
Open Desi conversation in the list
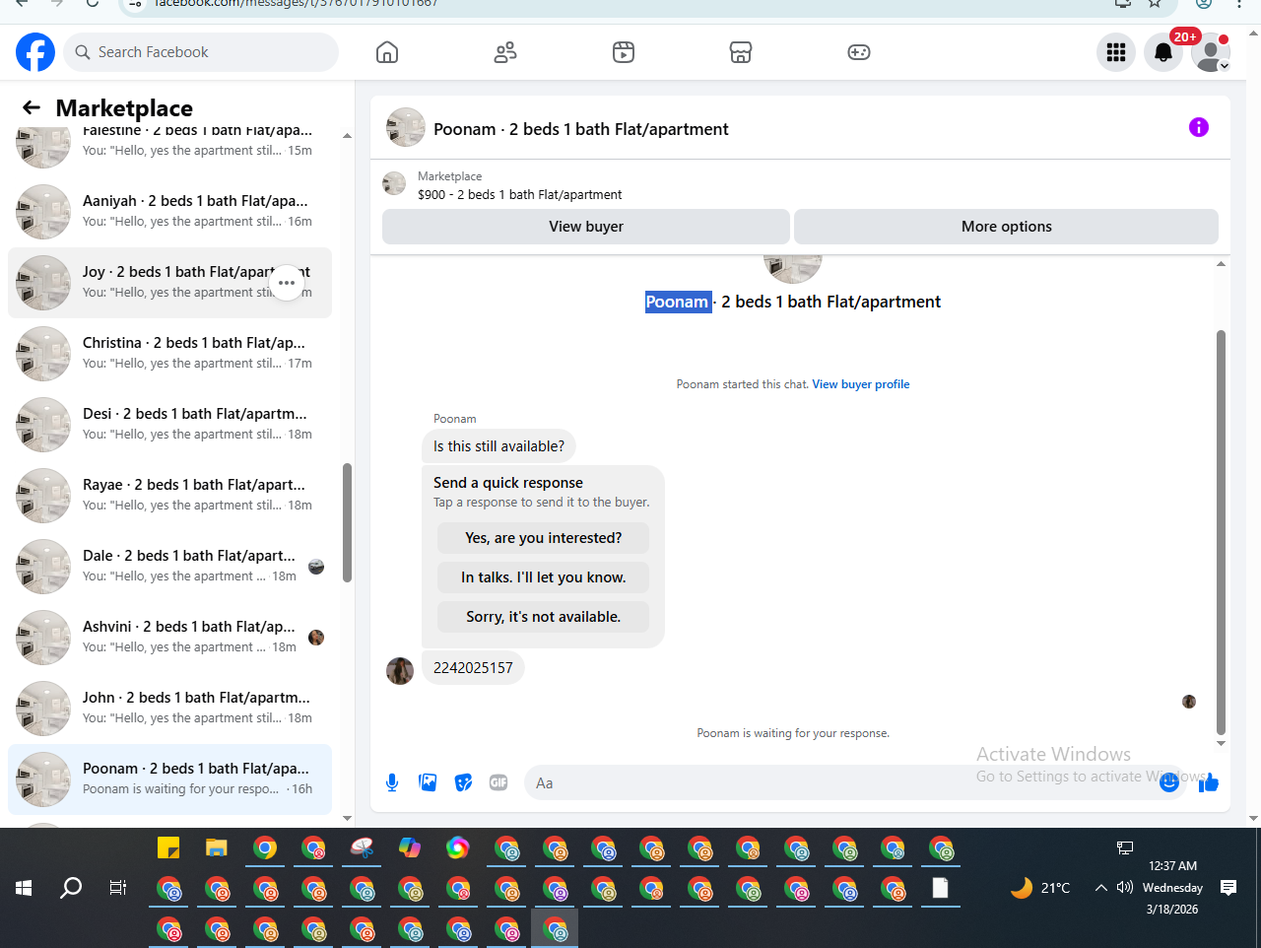coord(169,425)
